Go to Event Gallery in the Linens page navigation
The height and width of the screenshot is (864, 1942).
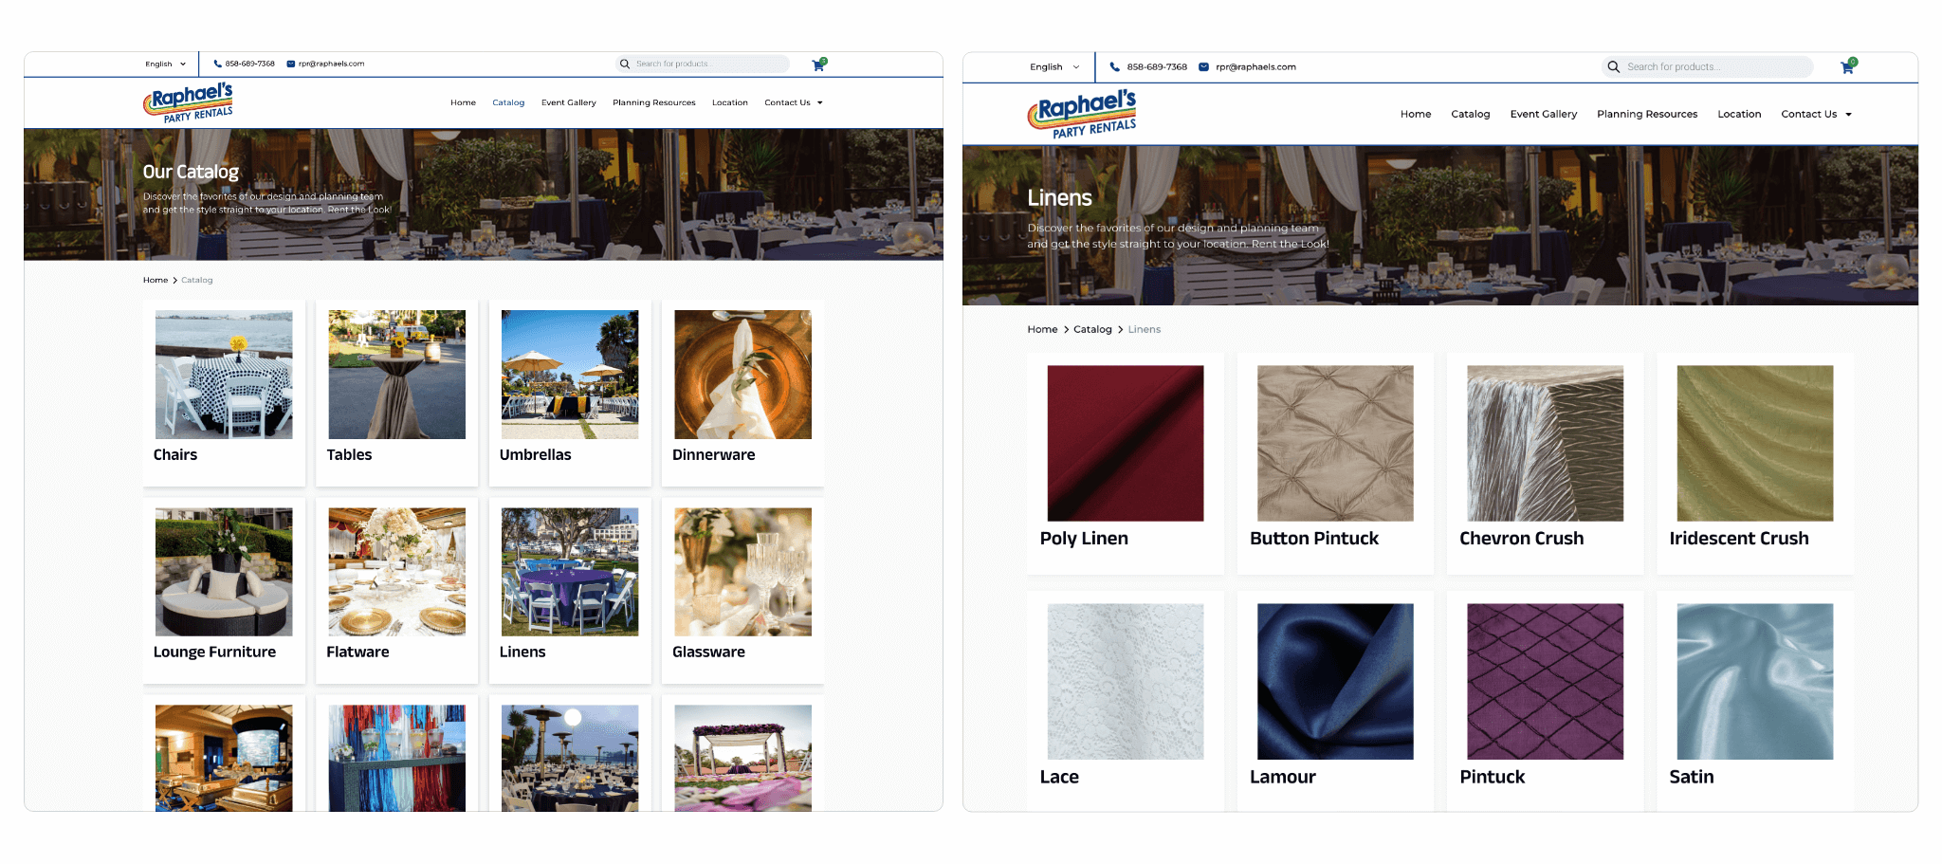(1543, 115)
